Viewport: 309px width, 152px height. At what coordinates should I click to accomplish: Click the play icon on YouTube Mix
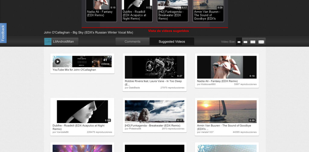(57, 61)
